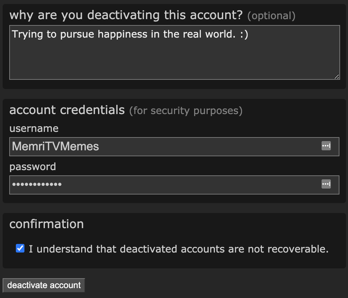Click the '(for security purposes)' hint text
Image resolution: width=348 pixels, height=298 pixels.
point(186,110)
